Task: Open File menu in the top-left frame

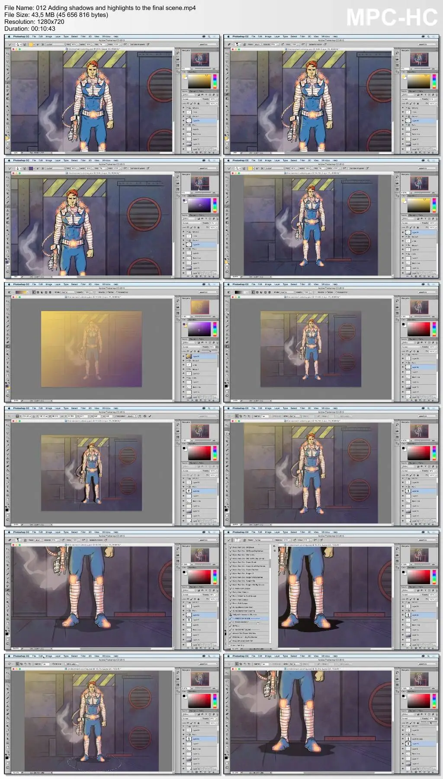Action: click(x=34, y=36)
